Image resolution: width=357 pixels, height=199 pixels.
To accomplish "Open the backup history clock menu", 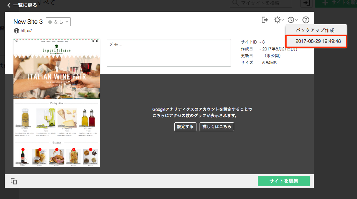I will 292,20.
